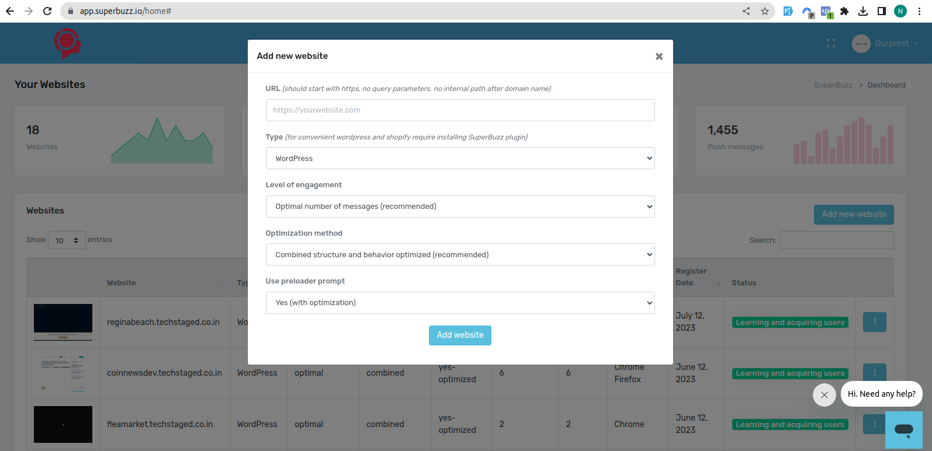Open the browser extensions puzzle icon
Viewport: 932px width, 451px height.
click(844, 11)
